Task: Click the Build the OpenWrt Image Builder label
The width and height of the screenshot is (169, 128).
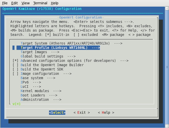Action: point(52,65)
